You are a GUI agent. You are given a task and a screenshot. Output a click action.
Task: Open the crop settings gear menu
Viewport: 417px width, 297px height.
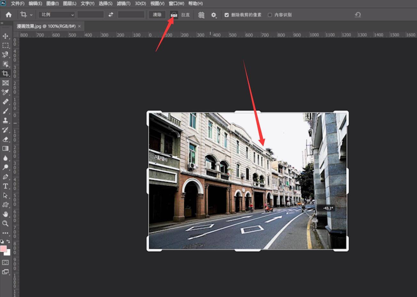coord(214,15)
